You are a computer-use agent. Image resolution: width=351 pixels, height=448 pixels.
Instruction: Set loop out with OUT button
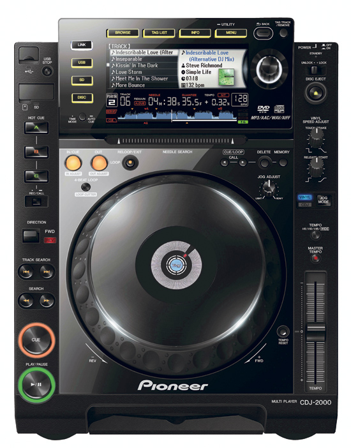(x=99, y=163)
